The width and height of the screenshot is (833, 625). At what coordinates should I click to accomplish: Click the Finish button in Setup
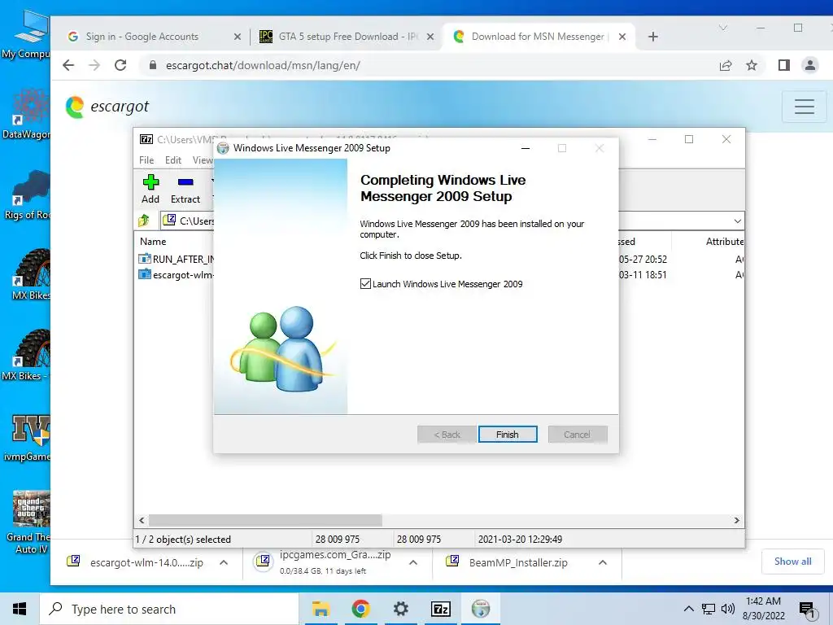(x=508, y=435)
